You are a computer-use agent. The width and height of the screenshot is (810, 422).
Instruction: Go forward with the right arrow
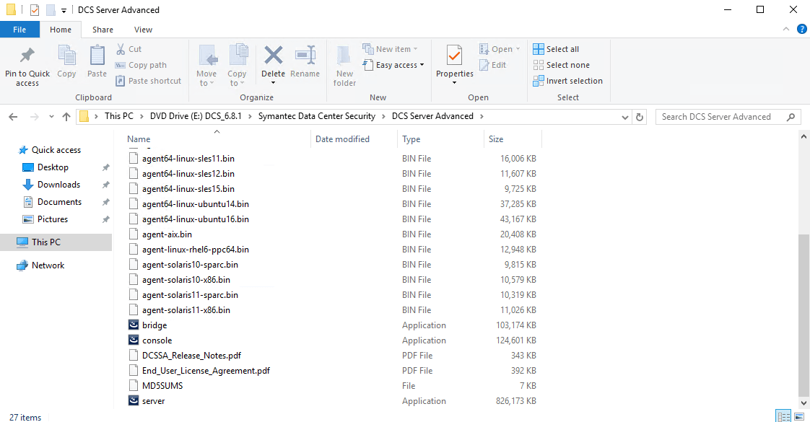pyautogui.click(x=34, y=117)
